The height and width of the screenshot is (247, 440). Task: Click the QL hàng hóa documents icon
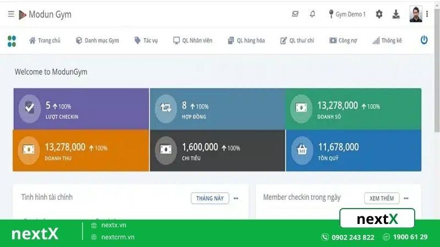230,41
